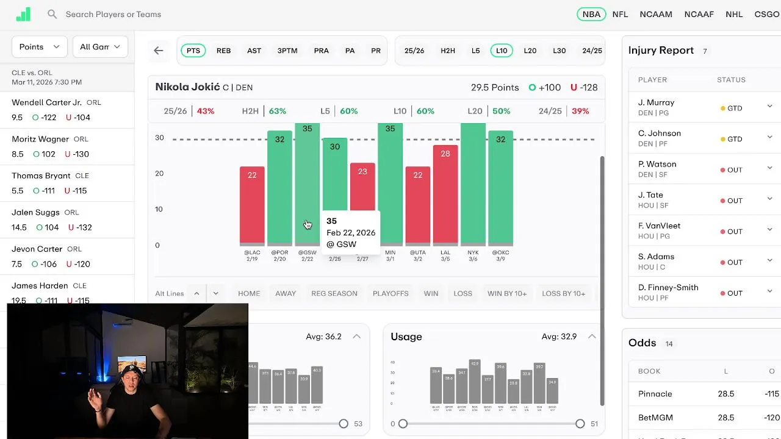
Task: Click the slider handle next to 53
Action: pyautogui.click(x=344, y=424)
